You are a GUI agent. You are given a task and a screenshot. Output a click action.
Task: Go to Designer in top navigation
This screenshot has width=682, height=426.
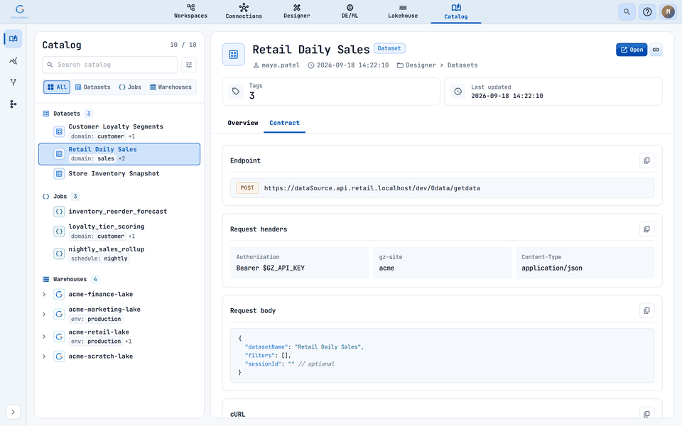[x=297, y=12]
